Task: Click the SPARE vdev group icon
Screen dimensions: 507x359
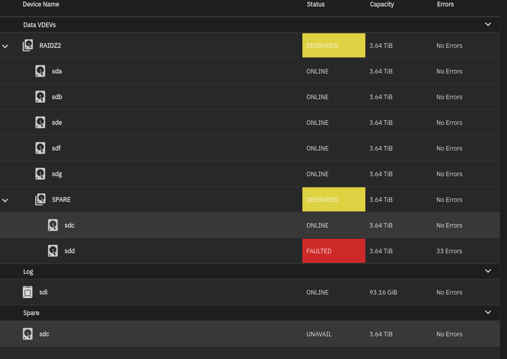Action: [40, 199]
